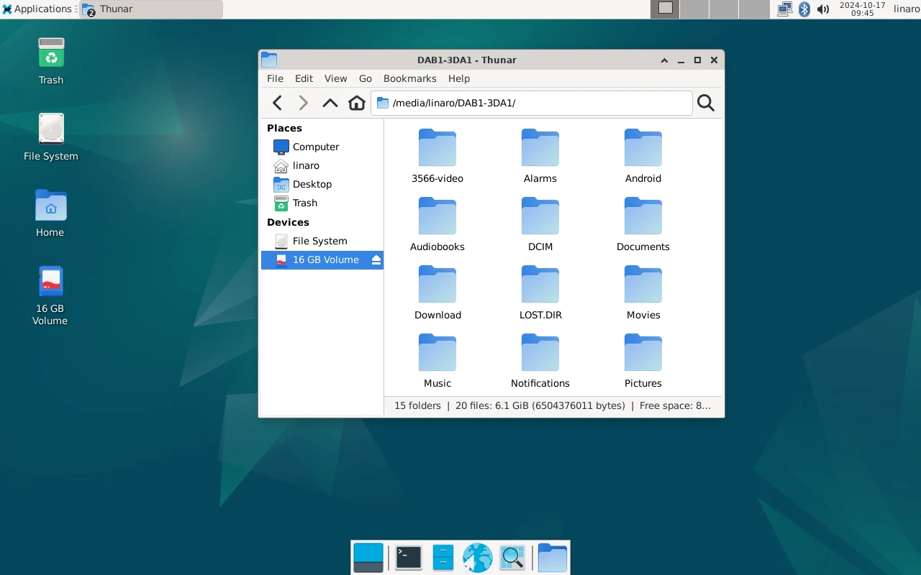
Task: Switch to the second workspace in pager
Action: tap(694, 9)
